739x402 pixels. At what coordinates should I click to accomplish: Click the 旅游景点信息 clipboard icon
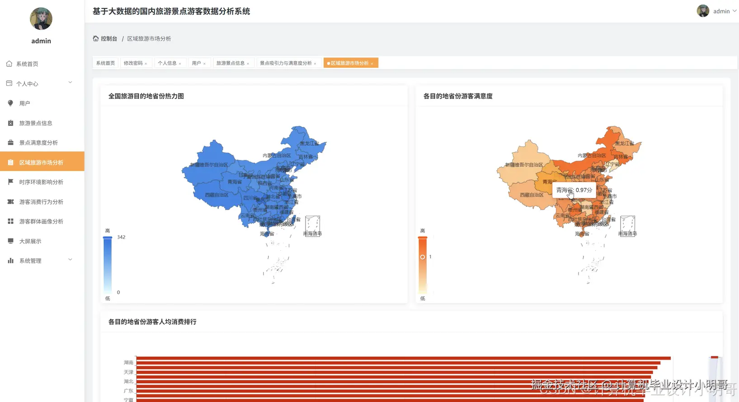pos(10,123)
